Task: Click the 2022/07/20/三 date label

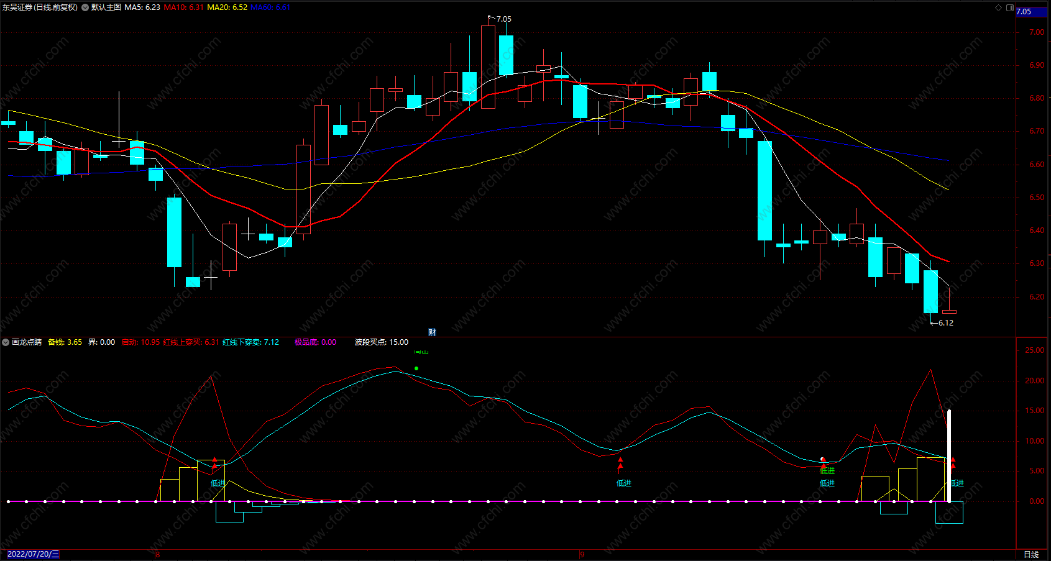Action: point(34,554)
